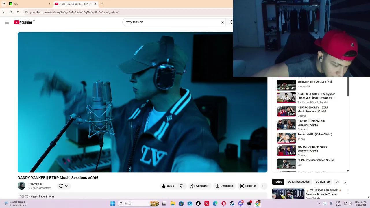370x208 pixels.
Task: Open TikTok from taskbar
Action: tap(198, 203)
